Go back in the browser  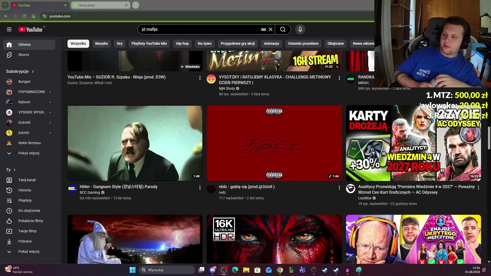[x=6, y=16]
